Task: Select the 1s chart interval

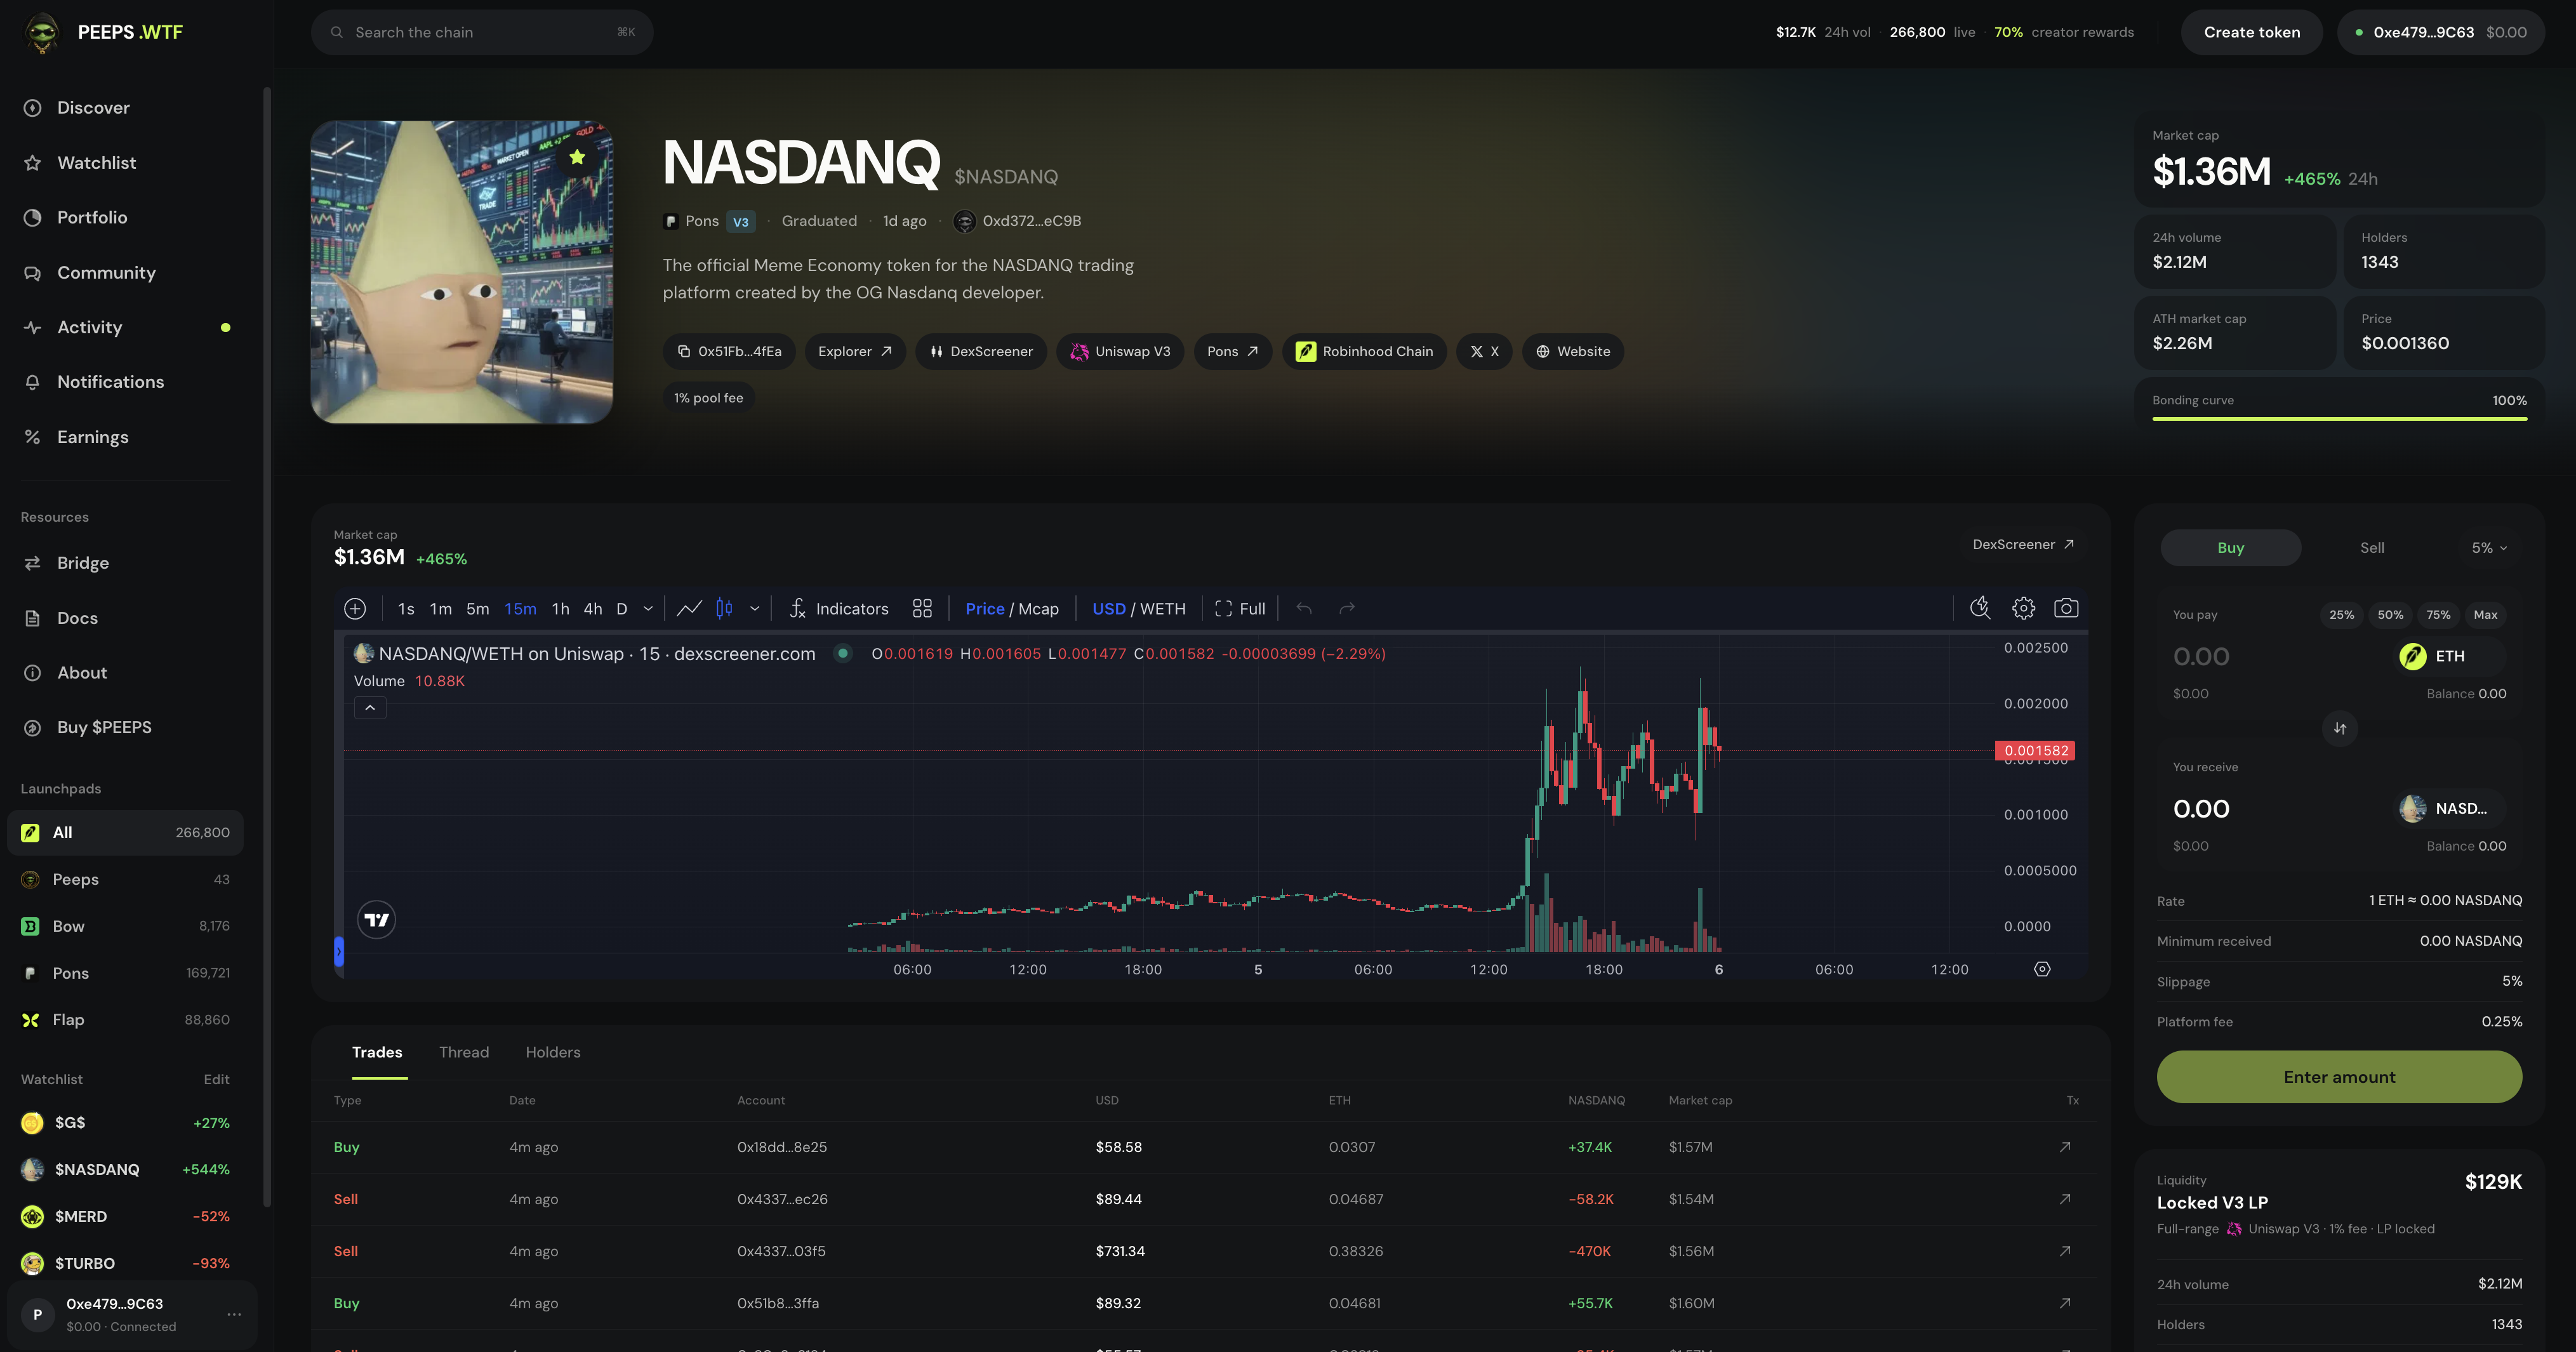Action: pyautogui.click(x=406, y=609)
